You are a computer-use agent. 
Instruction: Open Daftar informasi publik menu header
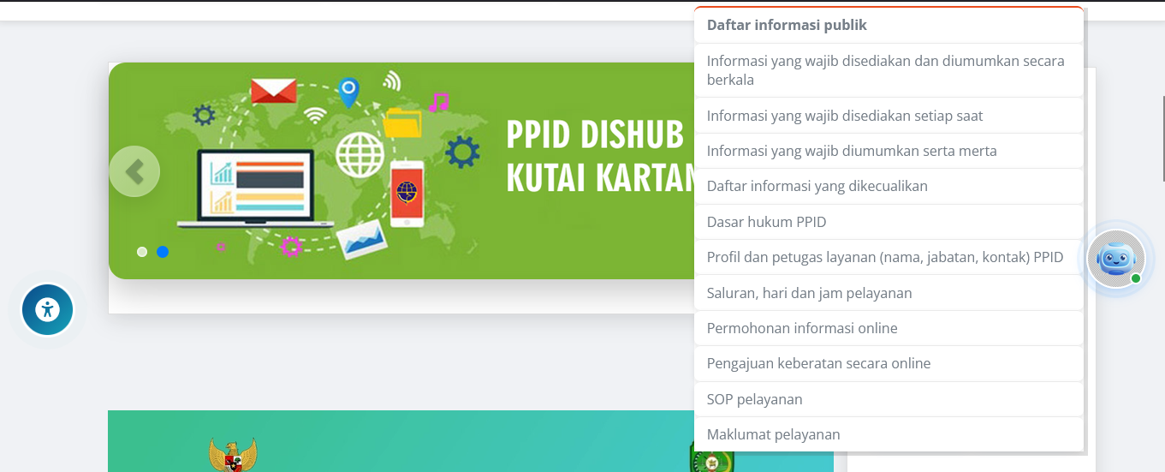pyautogui.click(x=889, y=25)
